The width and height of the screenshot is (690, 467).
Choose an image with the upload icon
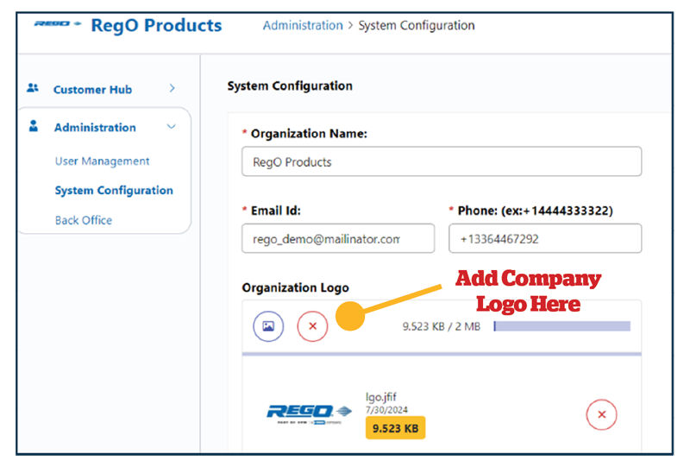coord(268,326)
